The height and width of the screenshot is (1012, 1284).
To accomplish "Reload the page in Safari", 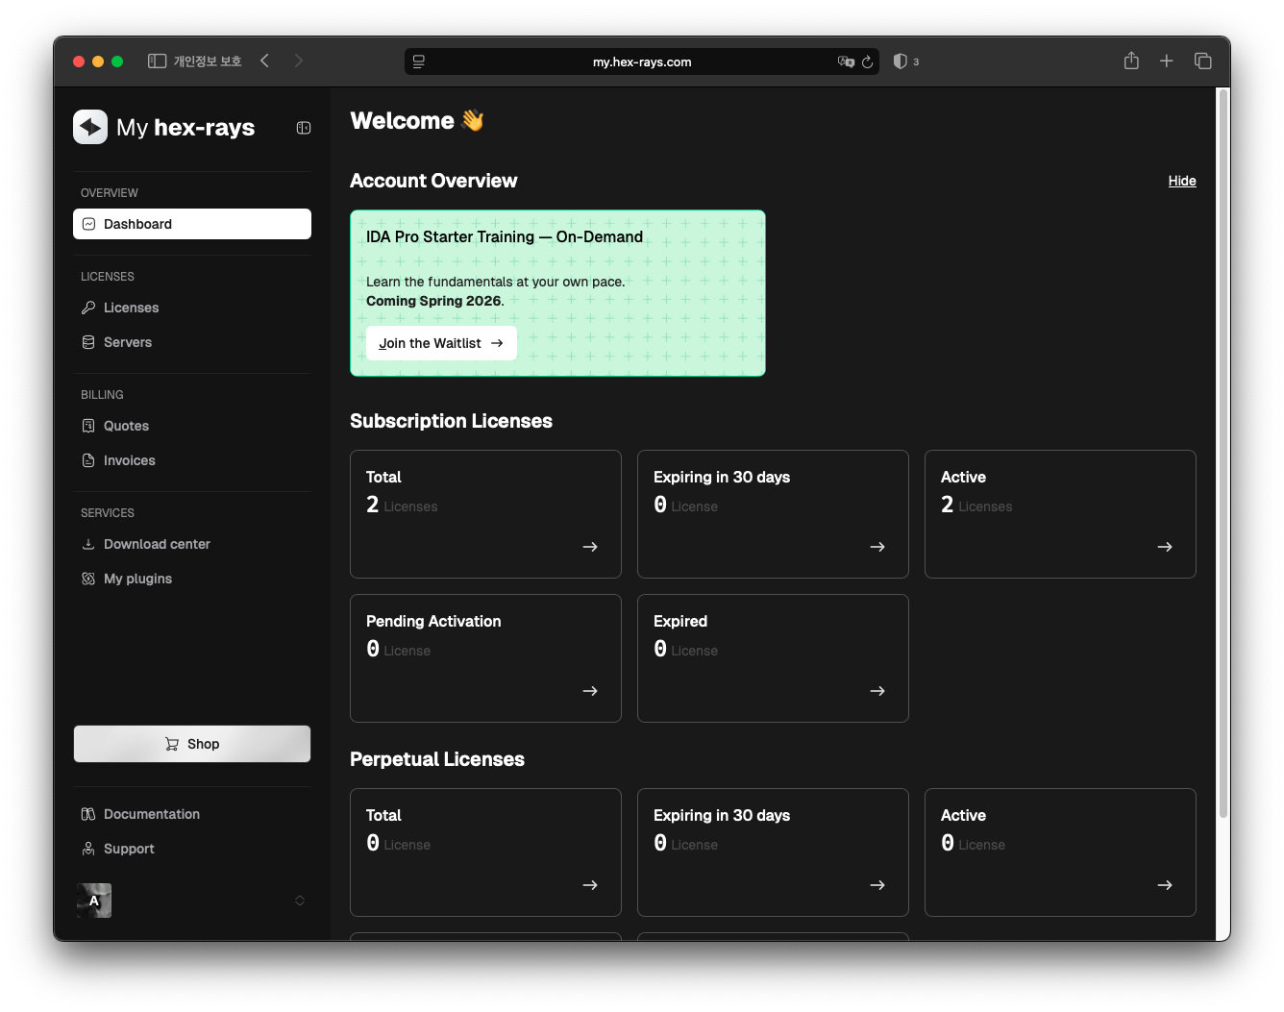I will pos(867,62).
